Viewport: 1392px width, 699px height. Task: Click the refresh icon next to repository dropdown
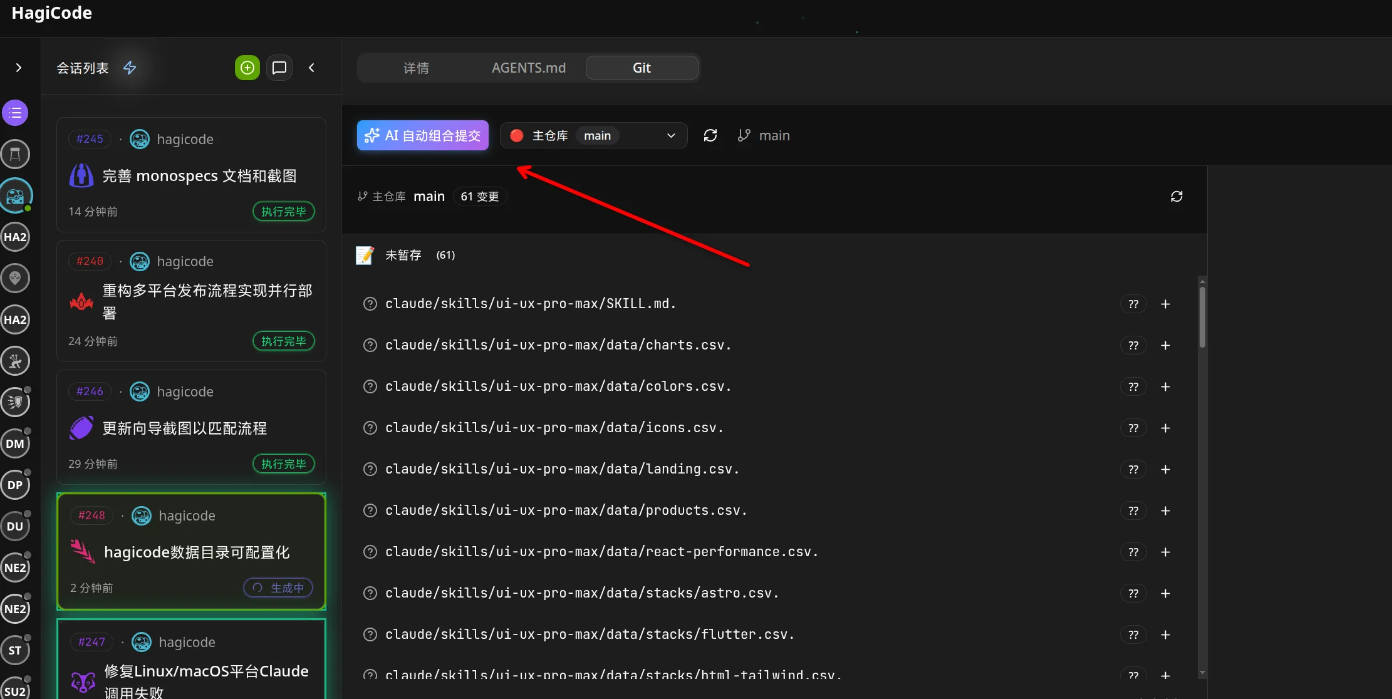click(710, 135)
